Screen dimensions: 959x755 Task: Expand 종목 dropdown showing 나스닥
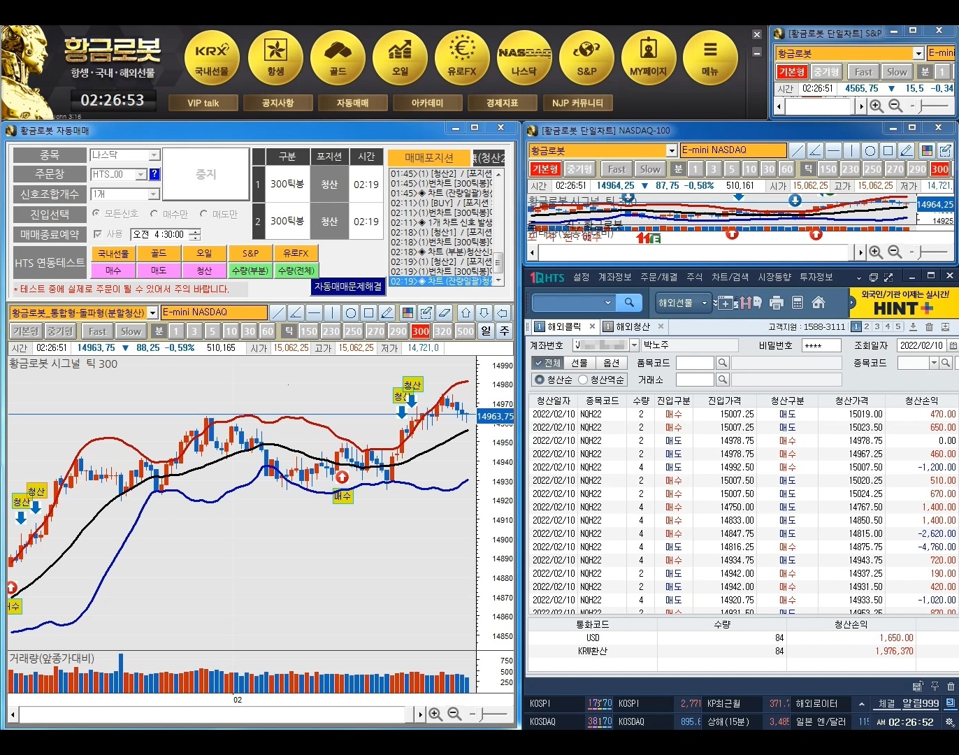point(154,154)
